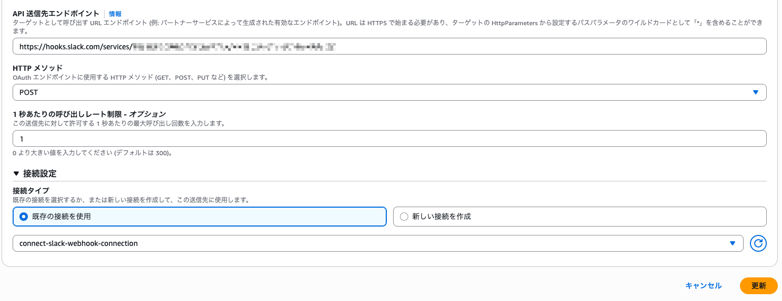Collapse the 接続設定 section triangle
782x301 pixels.
(x=16, y=174)
